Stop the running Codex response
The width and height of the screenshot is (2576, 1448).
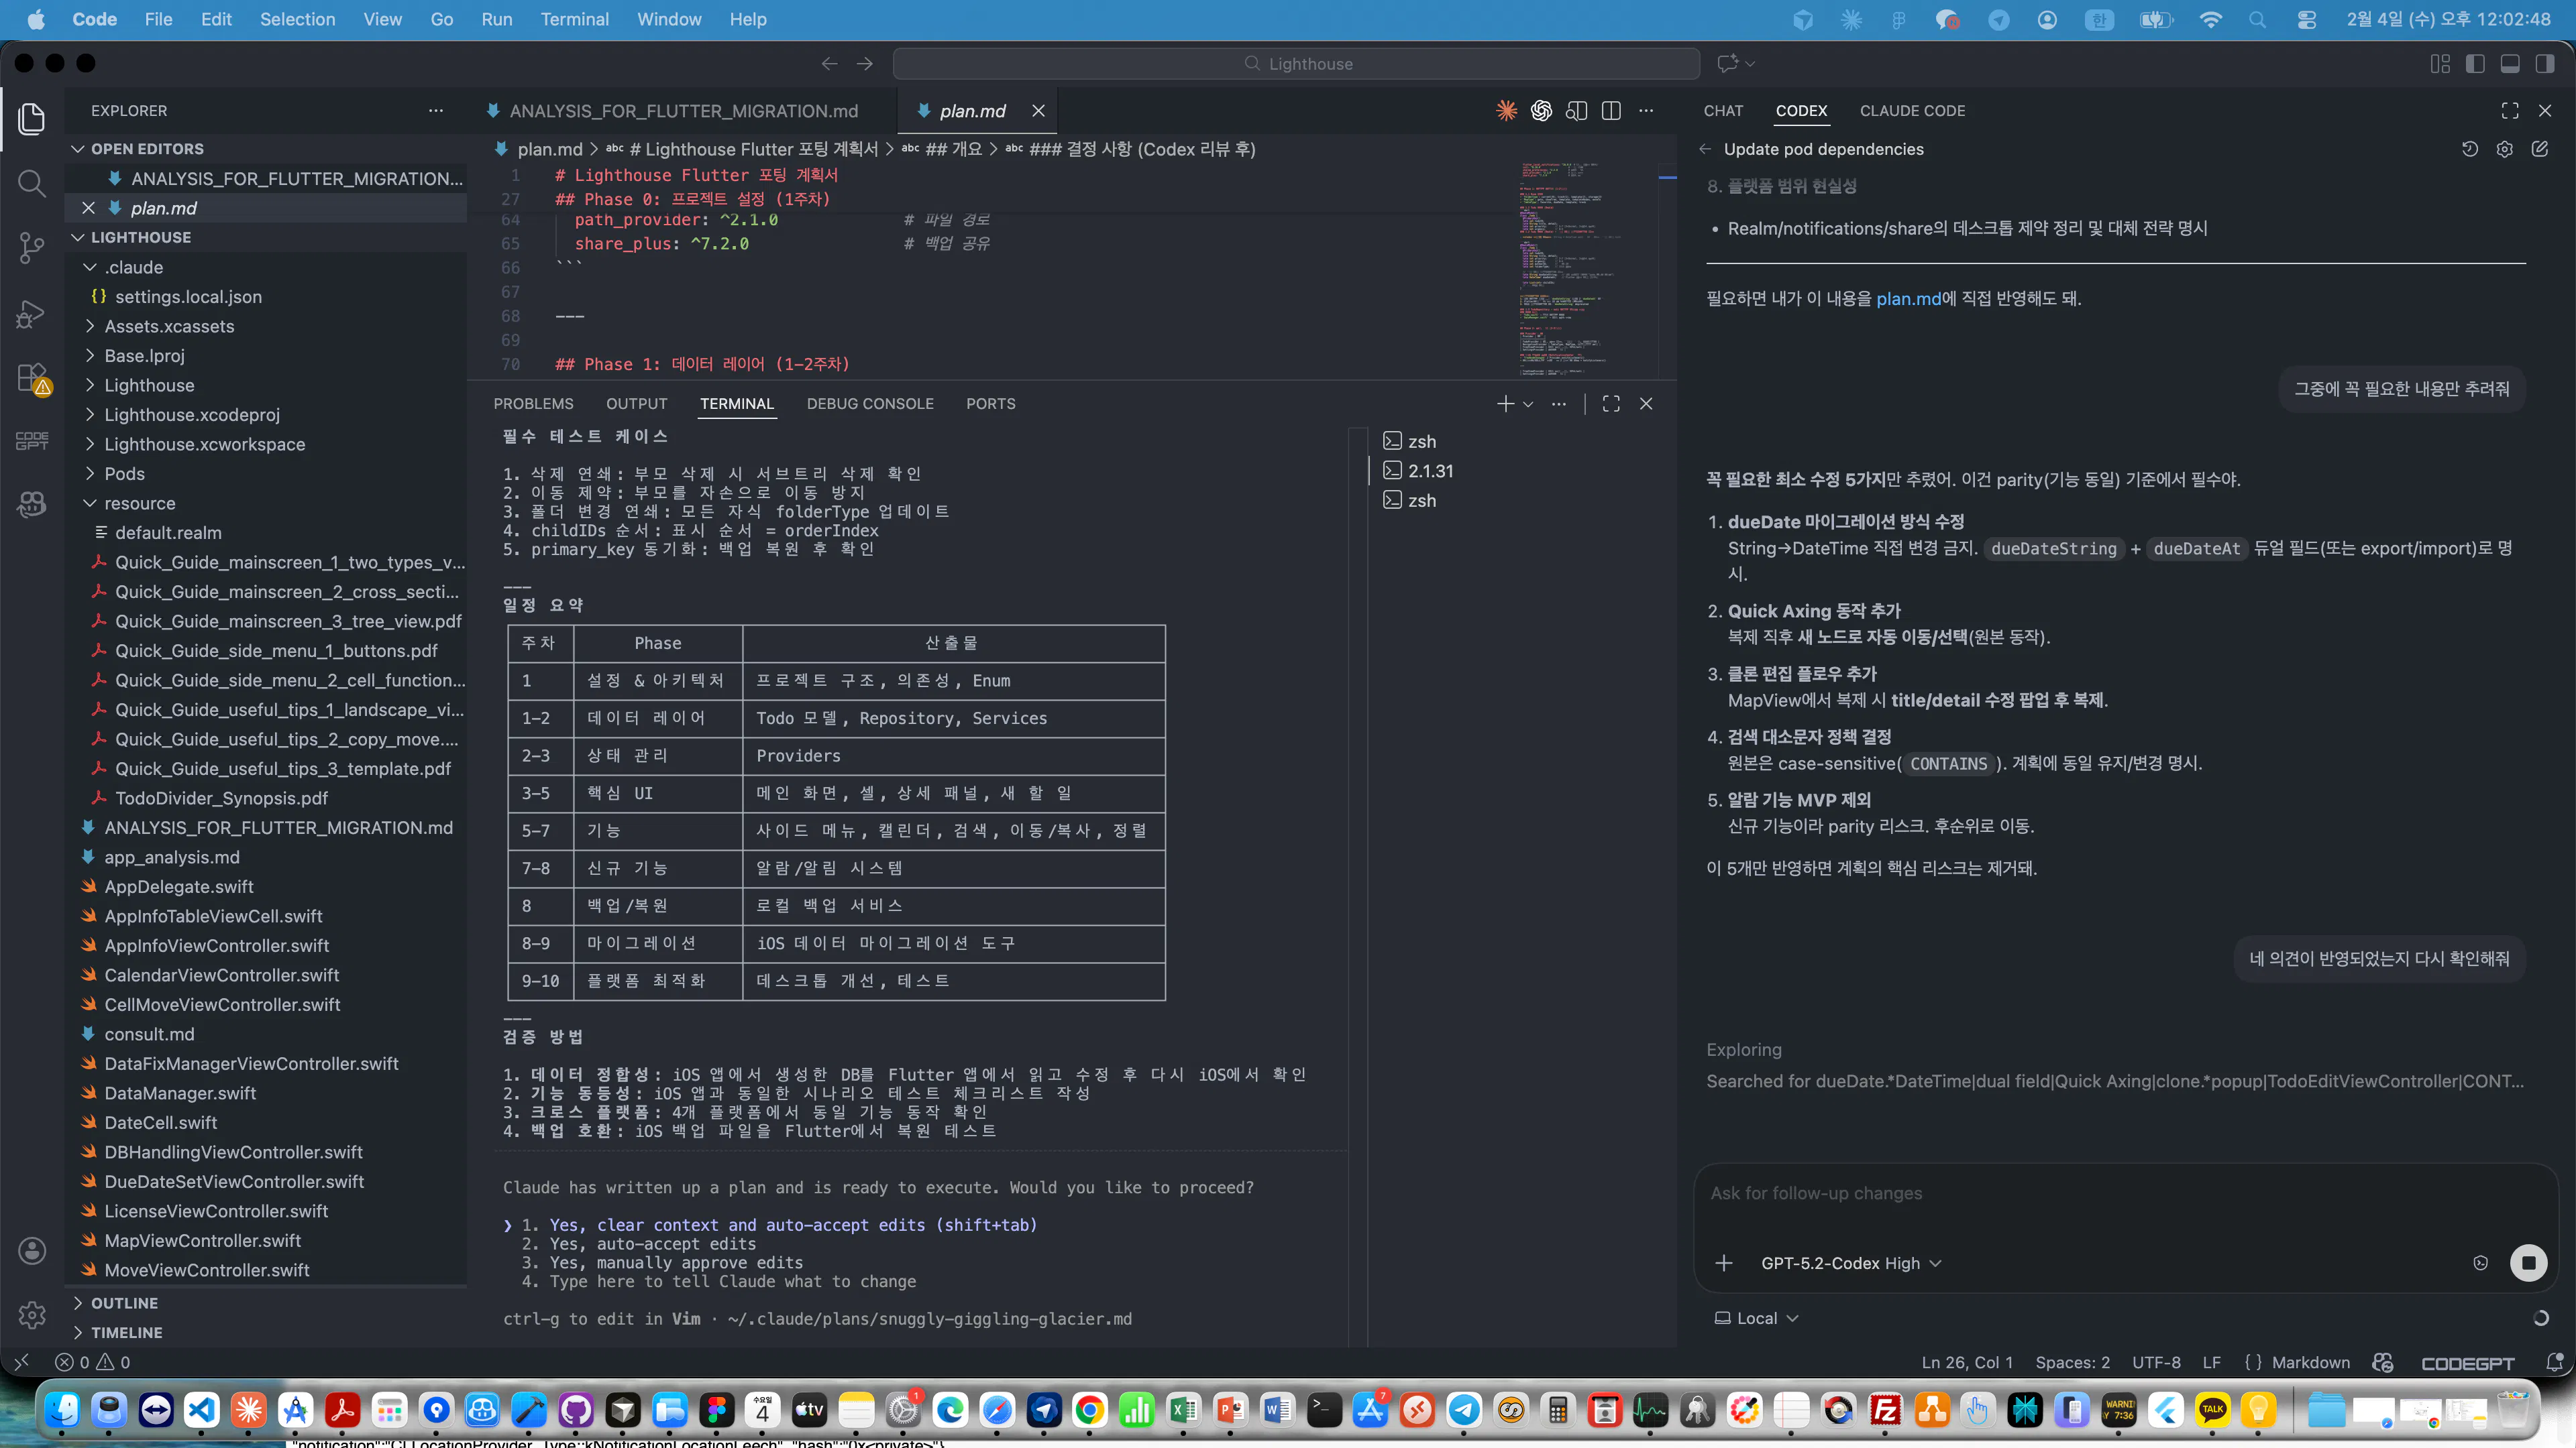tap(2528, 1262)
